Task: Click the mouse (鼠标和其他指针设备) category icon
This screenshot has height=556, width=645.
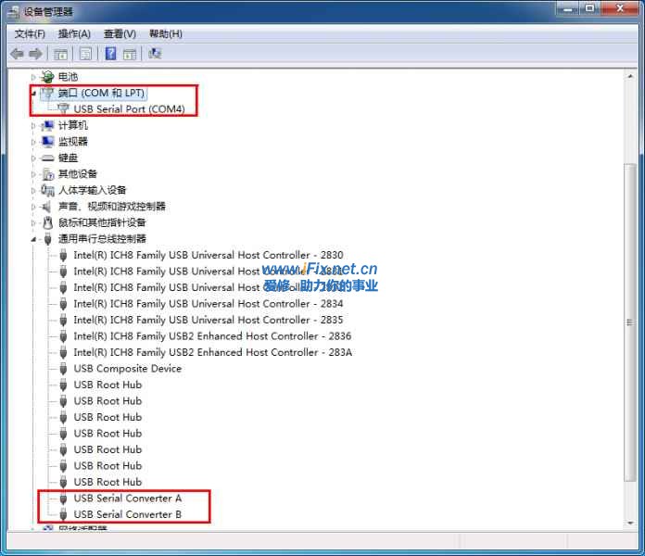Action: [47, 222]
